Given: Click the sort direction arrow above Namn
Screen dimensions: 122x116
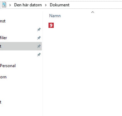Looking at the screenshot, I should coord(93,12).
